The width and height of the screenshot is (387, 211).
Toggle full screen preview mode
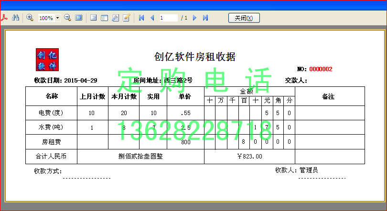pos(78,18)
